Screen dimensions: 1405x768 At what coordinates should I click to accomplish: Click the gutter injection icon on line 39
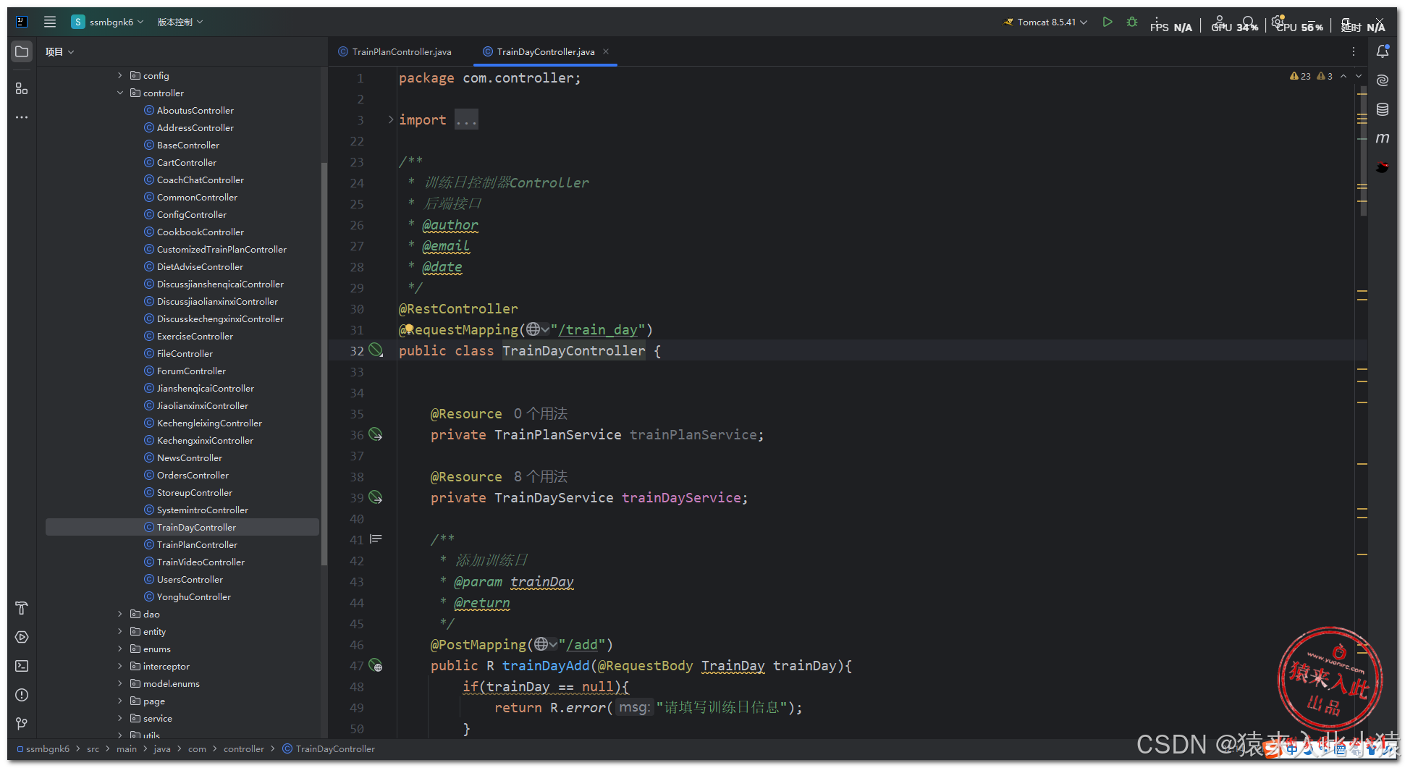point(376,497)
